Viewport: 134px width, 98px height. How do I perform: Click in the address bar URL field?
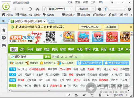[57, 9]
